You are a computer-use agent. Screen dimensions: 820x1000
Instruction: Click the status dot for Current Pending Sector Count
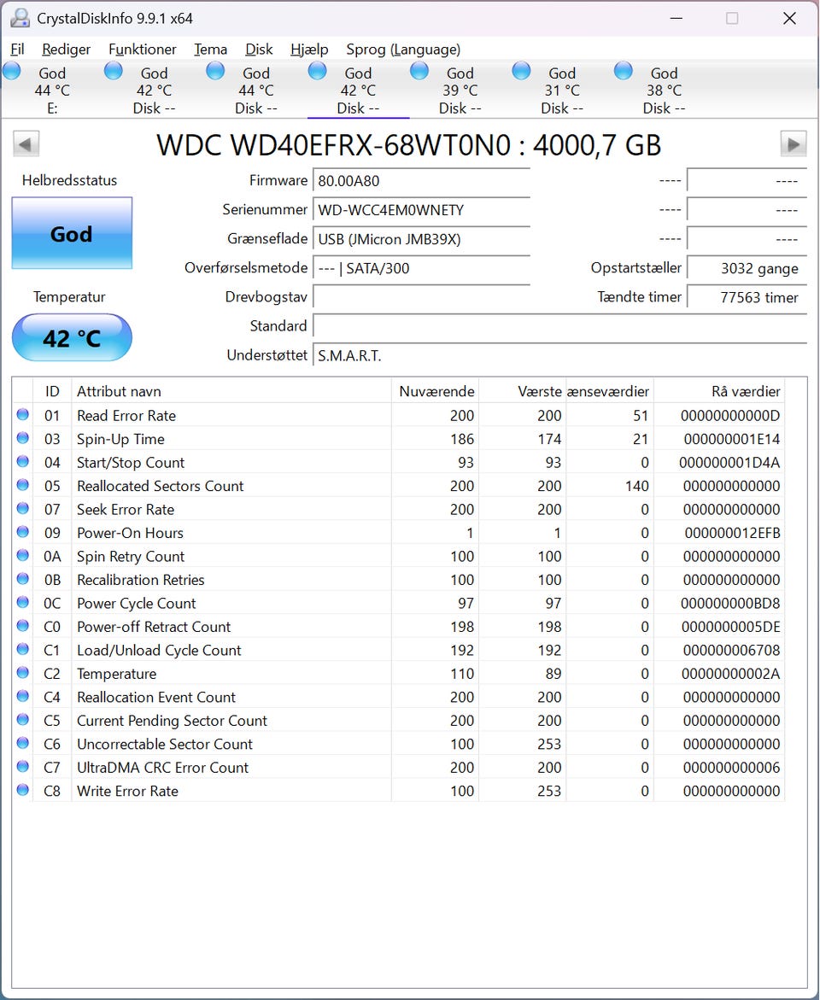click(x=23, y=719)
